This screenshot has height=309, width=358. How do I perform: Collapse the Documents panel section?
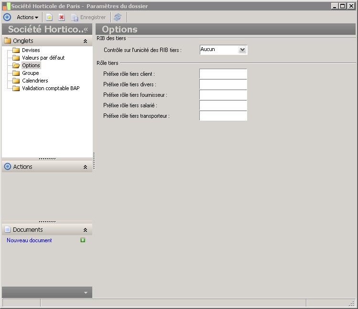pos(85,230)
